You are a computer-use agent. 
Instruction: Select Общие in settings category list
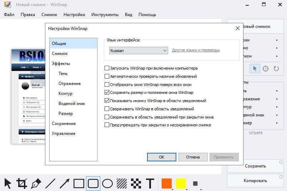coord(73,44)
